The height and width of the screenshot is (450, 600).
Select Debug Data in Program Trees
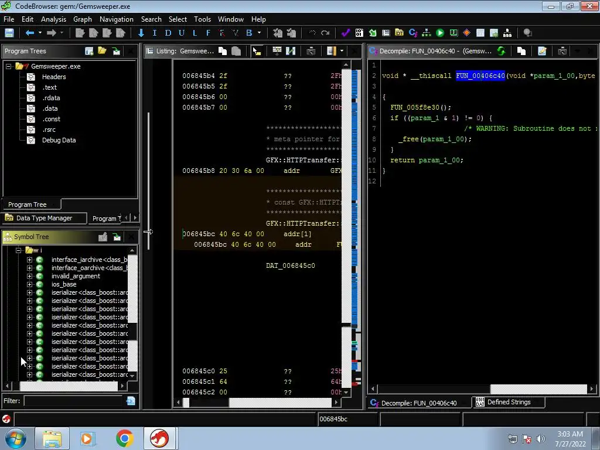point(59,140)
